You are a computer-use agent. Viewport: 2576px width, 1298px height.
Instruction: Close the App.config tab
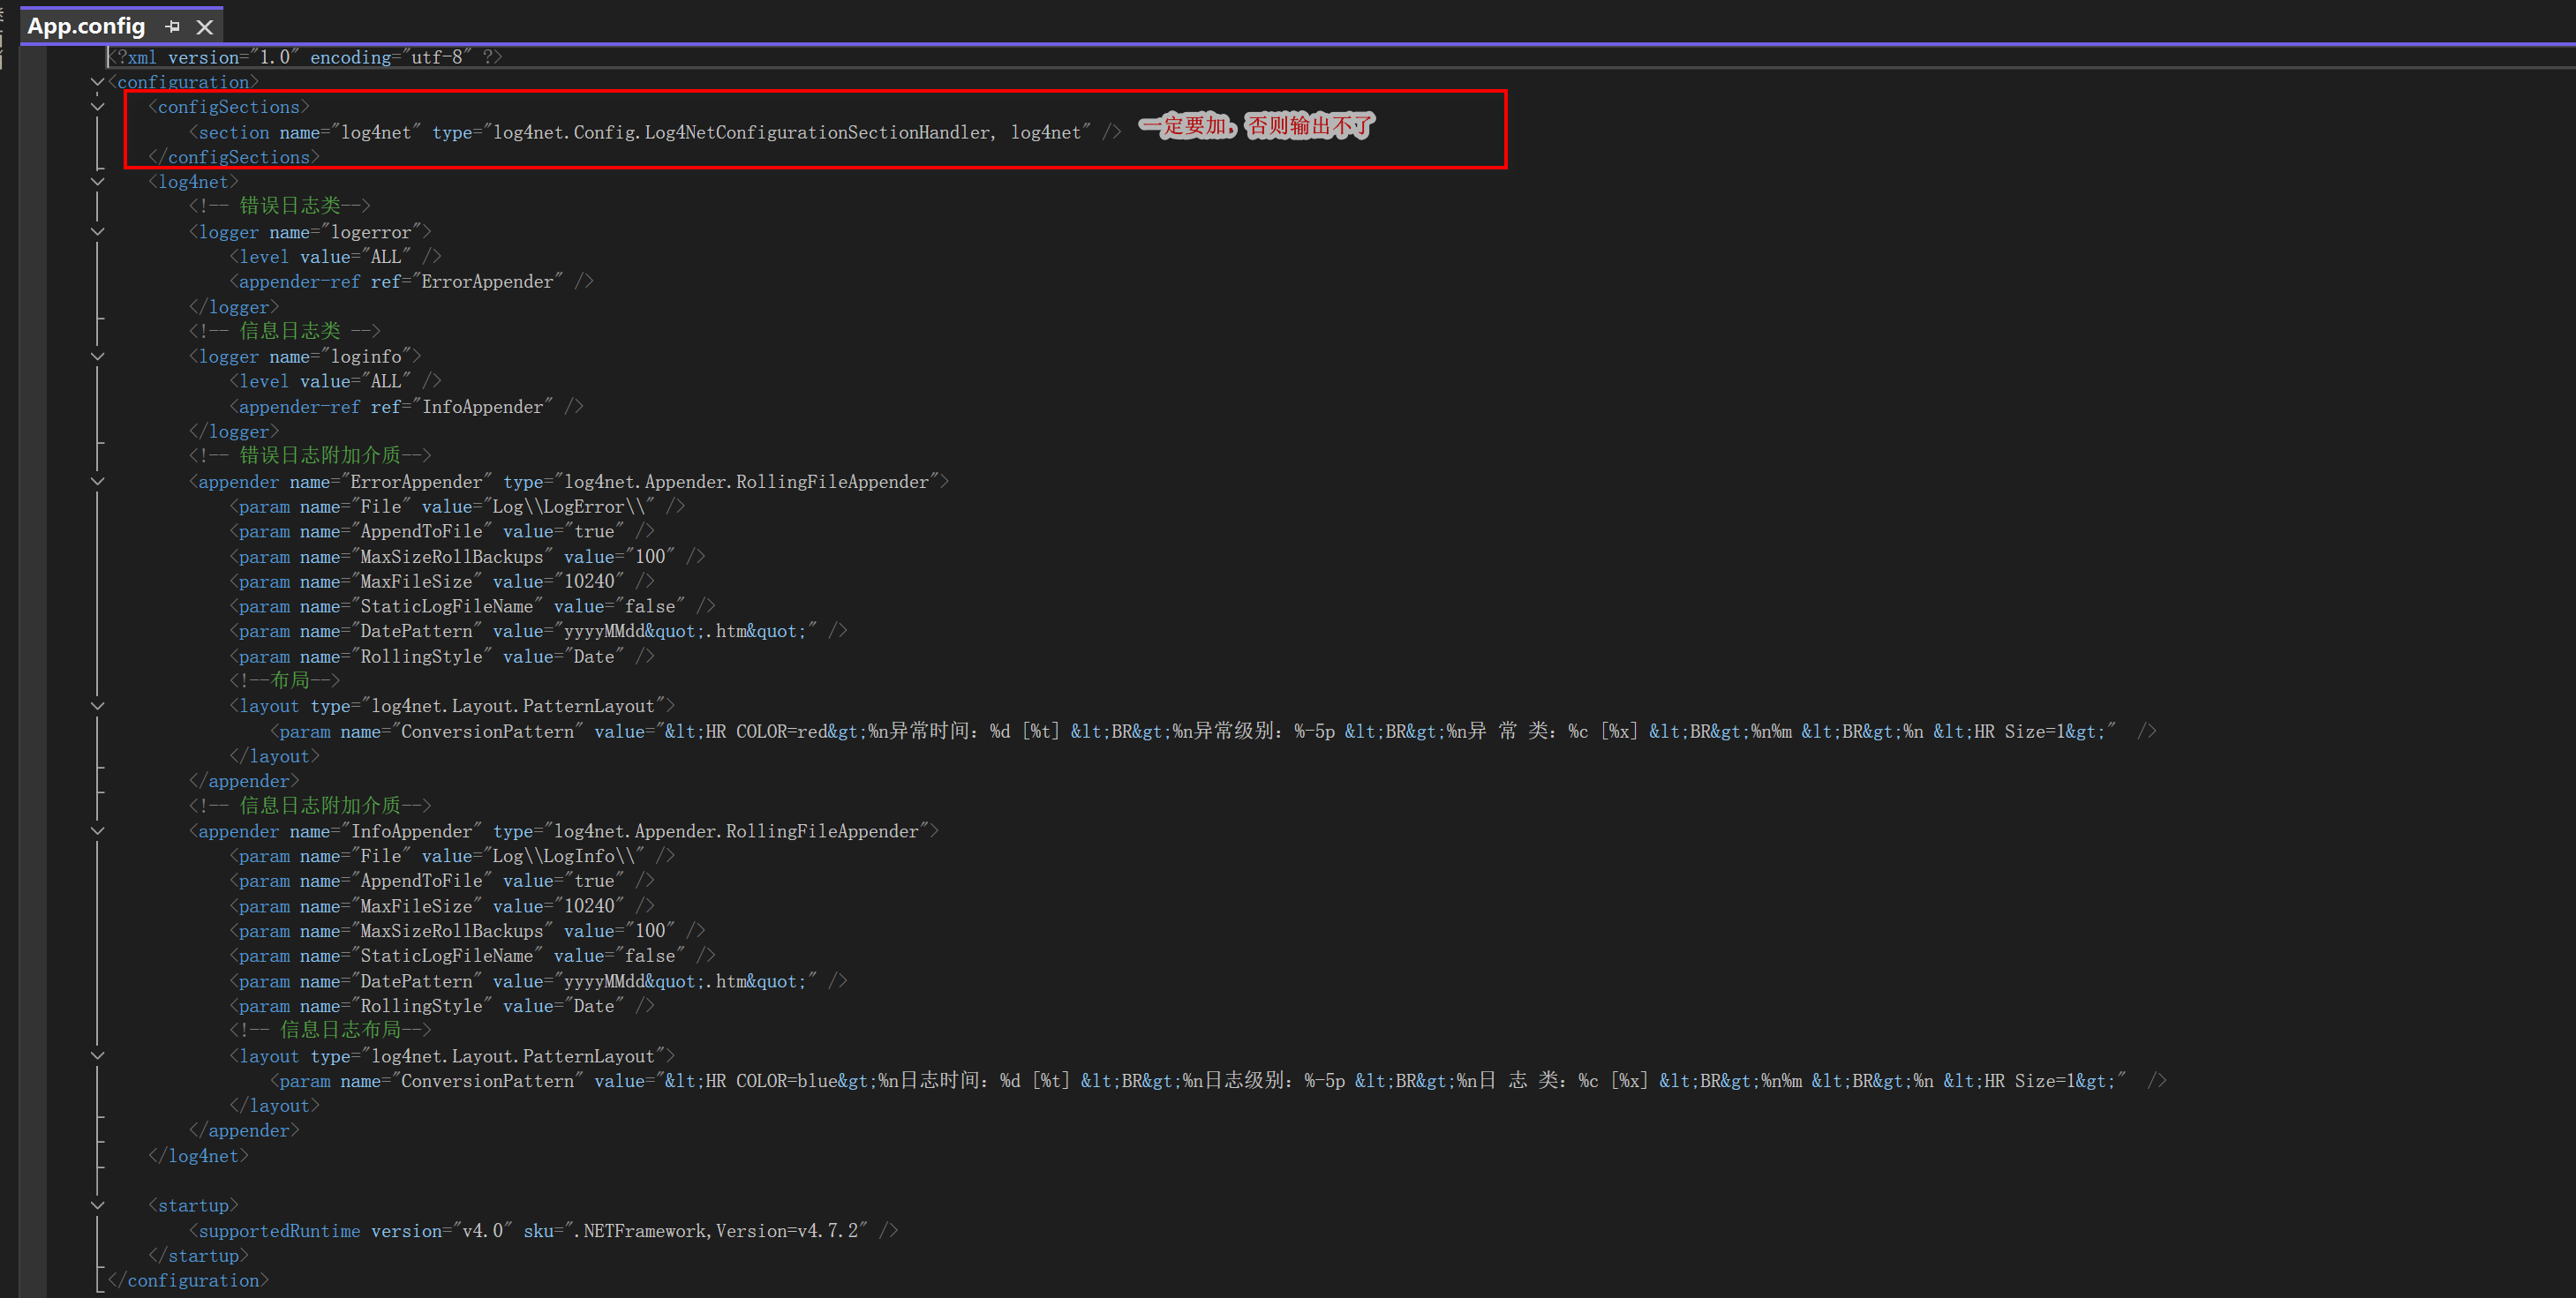point(205,27)
